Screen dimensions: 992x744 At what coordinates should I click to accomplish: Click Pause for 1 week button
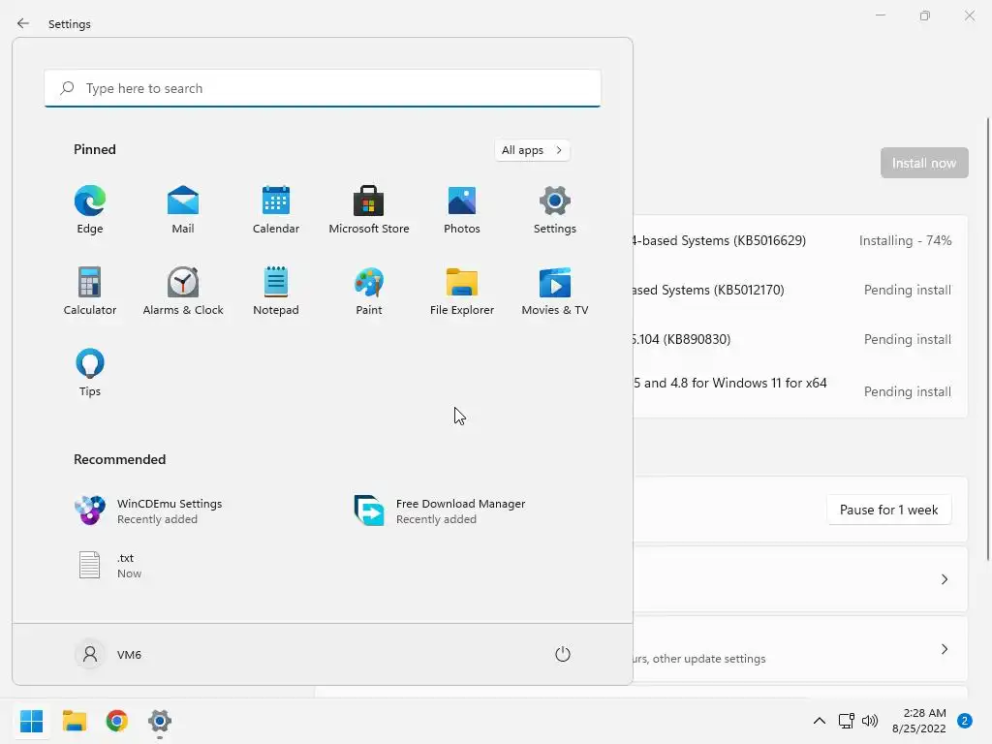(x=888, y=510)
